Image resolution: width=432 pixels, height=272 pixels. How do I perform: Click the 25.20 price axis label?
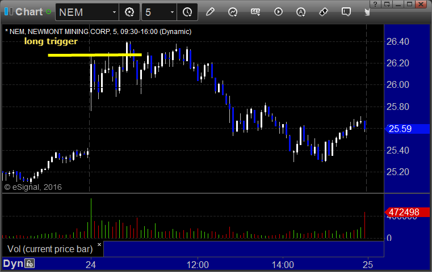tap(398, 172)
